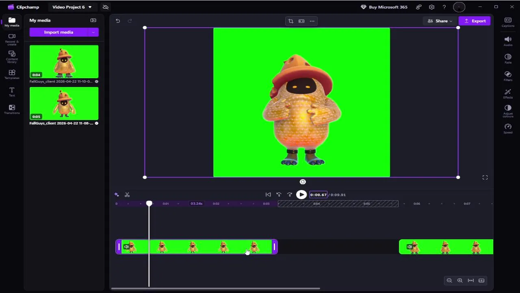
Task: Open the help question mark
Action: coord(444,7)
